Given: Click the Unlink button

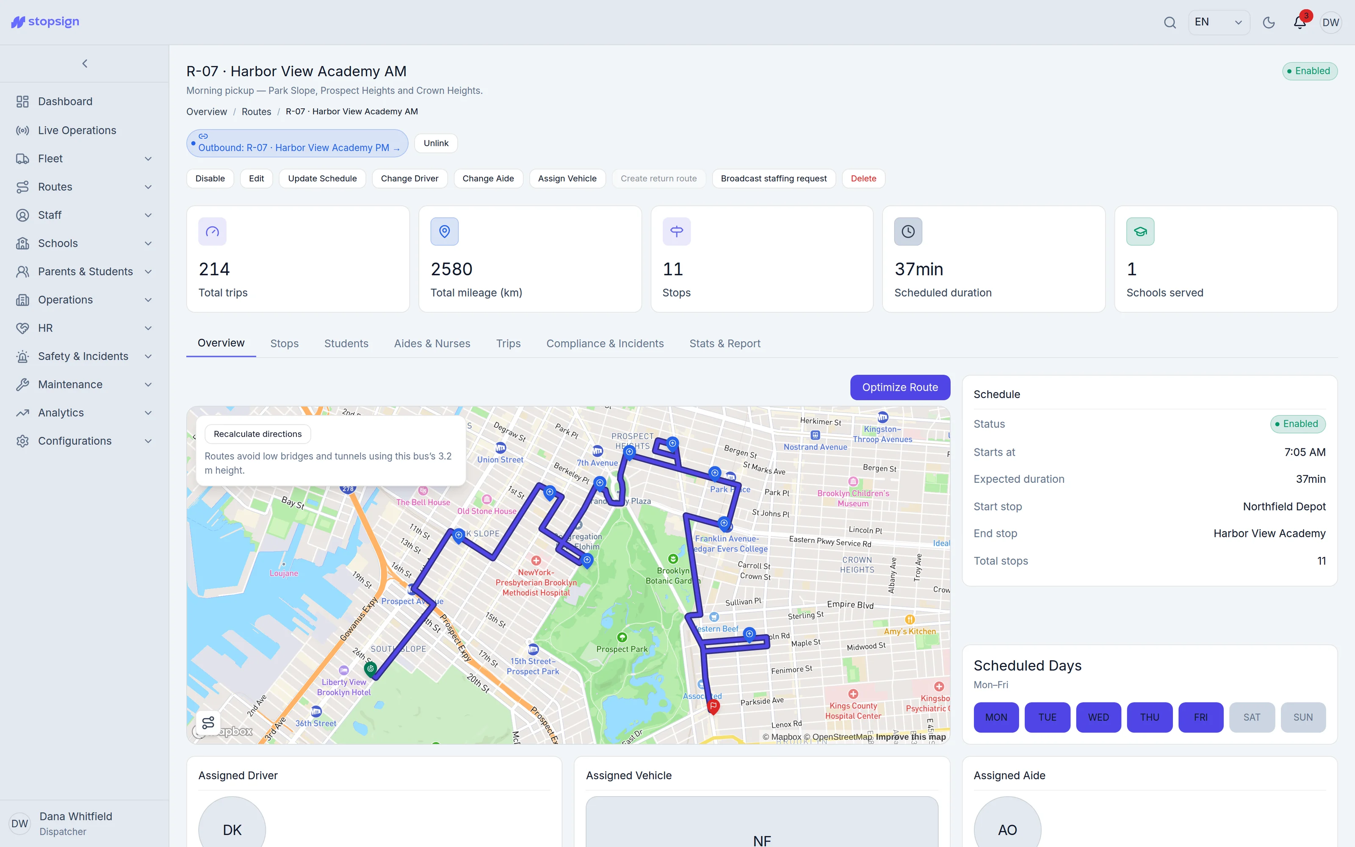Looking at the screenshot, I should coord(436,144).
